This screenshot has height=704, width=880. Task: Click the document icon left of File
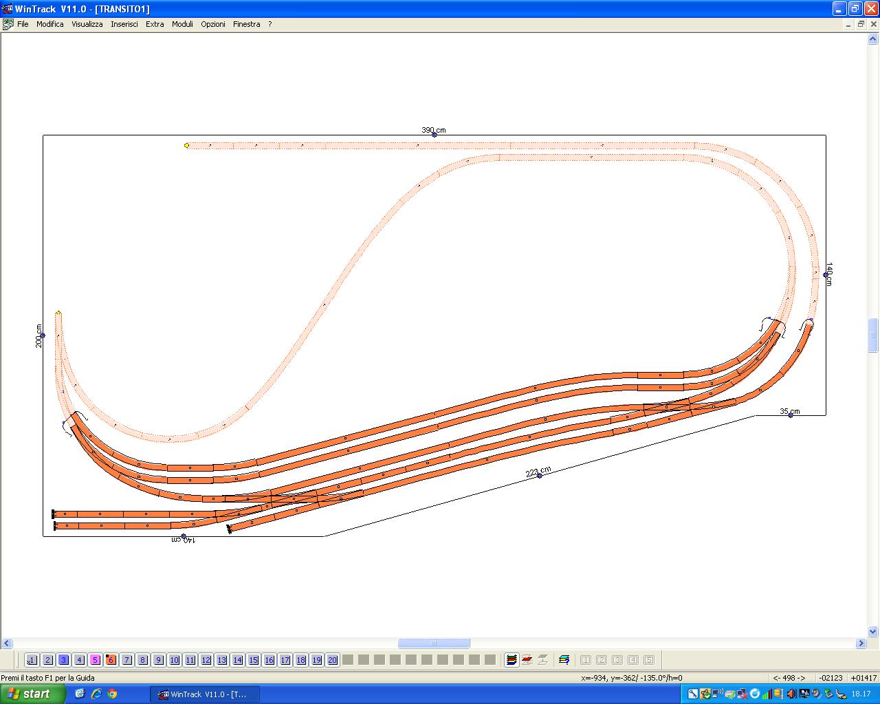click(x=8, y=24)
